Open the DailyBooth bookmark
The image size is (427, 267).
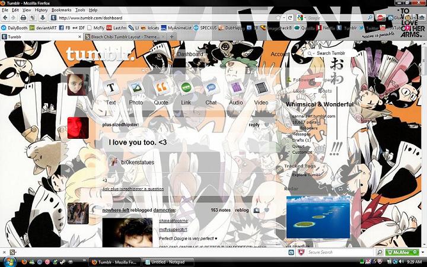(x=14, y=28)
